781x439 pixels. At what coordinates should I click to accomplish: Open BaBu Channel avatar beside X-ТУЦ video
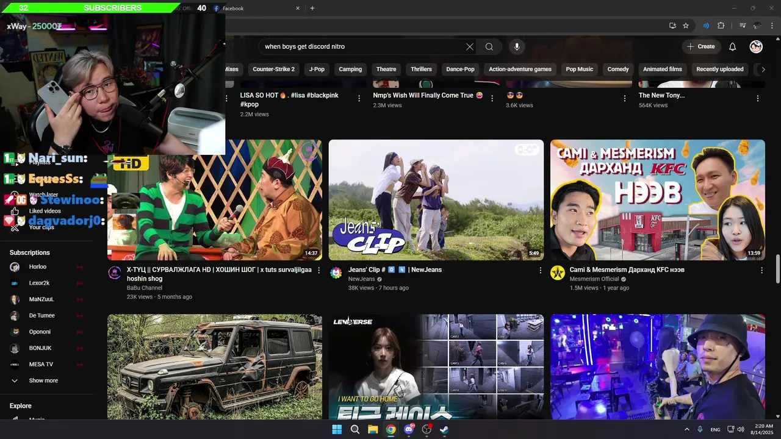coord(115,273)
